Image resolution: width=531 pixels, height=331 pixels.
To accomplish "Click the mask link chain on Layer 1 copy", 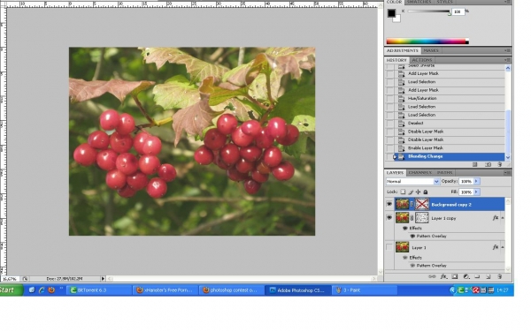I will click(x=412, y=218).
